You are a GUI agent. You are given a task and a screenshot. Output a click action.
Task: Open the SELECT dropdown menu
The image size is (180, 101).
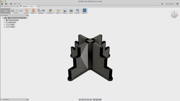coord(85,13)
